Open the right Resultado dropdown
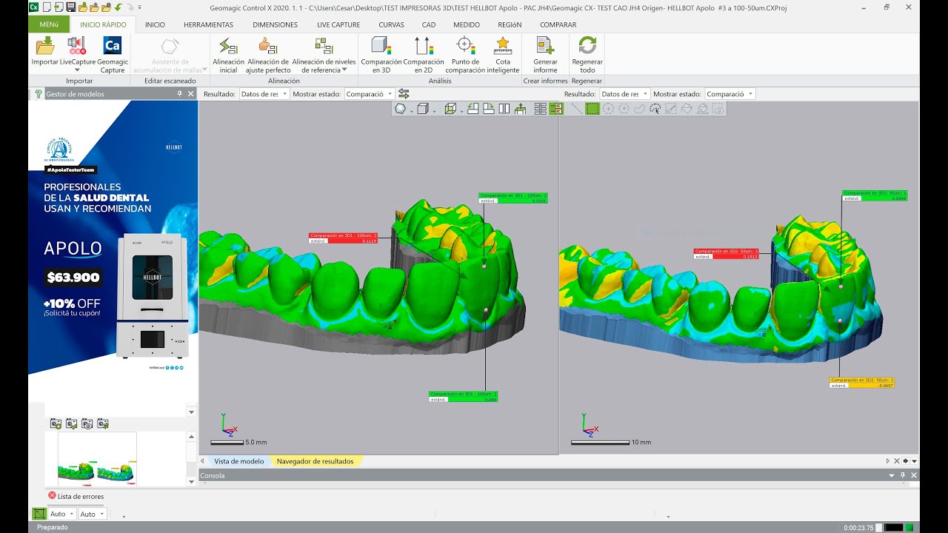This screenshot has width=948, height=533. click(624, 94)
